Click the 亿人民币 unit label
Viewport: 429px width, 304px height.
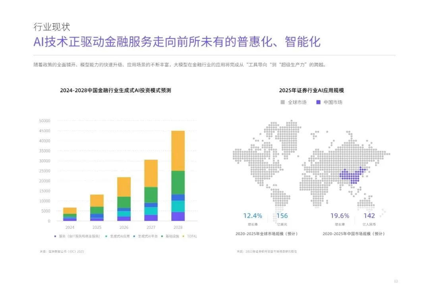369,224
